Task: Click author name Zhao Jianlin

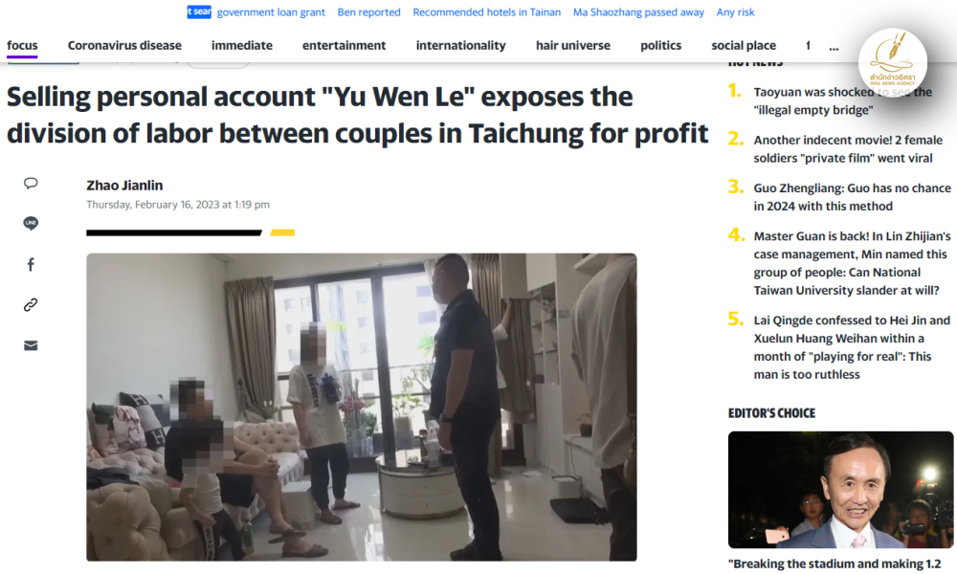Action: click(124, 185)
